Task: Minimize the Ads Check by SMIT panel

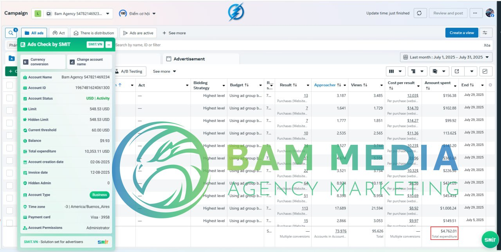Action: [x=109, y=45]
